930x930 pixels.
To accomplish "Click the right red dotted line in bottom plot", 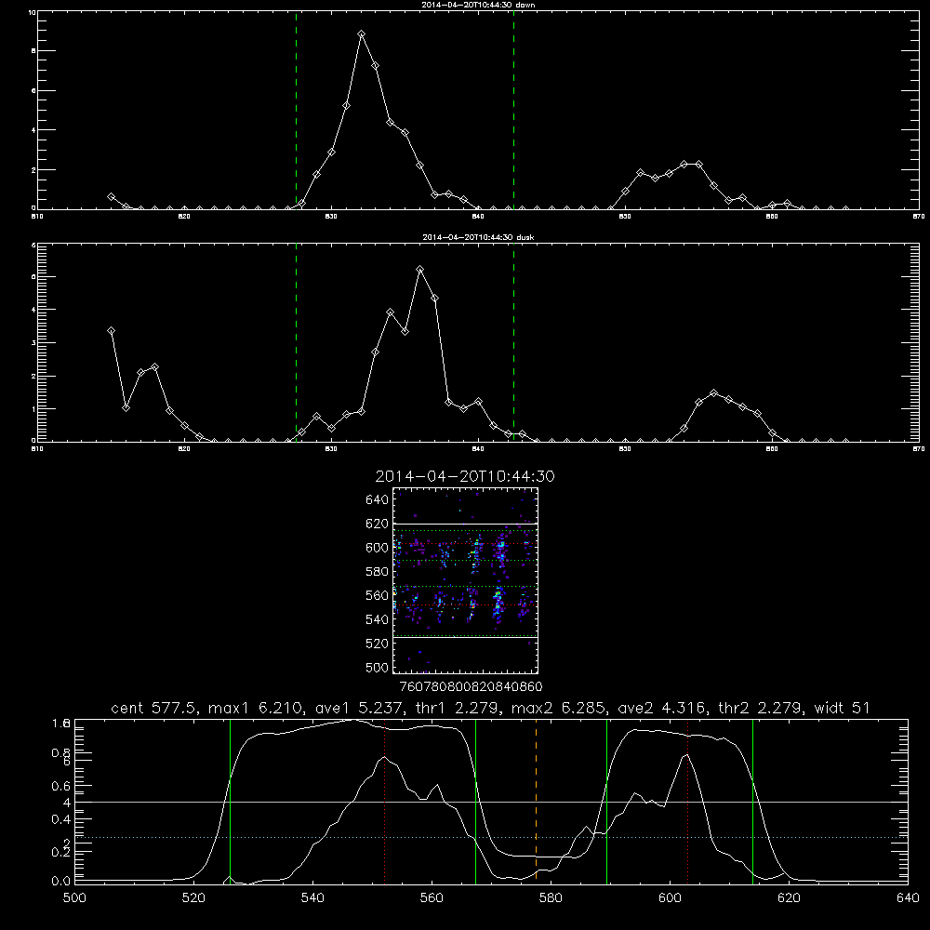I will click(x=687, y=801).
